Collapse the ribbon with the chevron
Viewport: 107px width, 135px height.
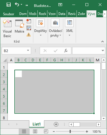[x=102, y=41]
